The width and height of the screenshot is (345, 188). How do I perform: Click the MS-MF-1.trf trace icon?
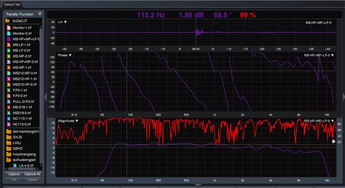click(x=9, y=67)
